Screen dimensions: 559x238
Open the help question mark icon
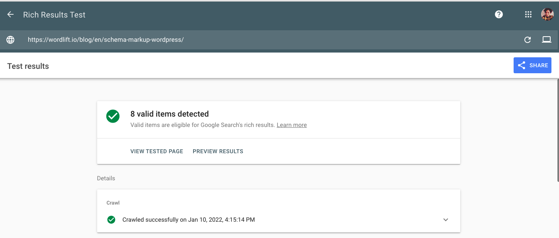(x=499, y=15)
